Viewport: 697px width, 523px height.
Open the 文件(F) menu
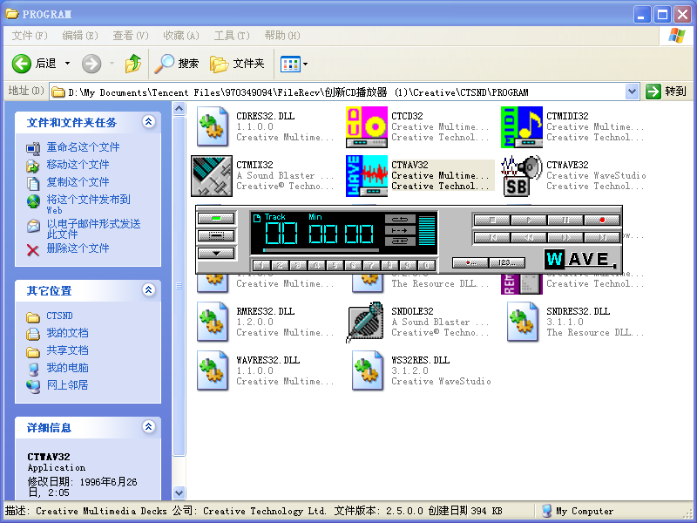tap(29, 36)
